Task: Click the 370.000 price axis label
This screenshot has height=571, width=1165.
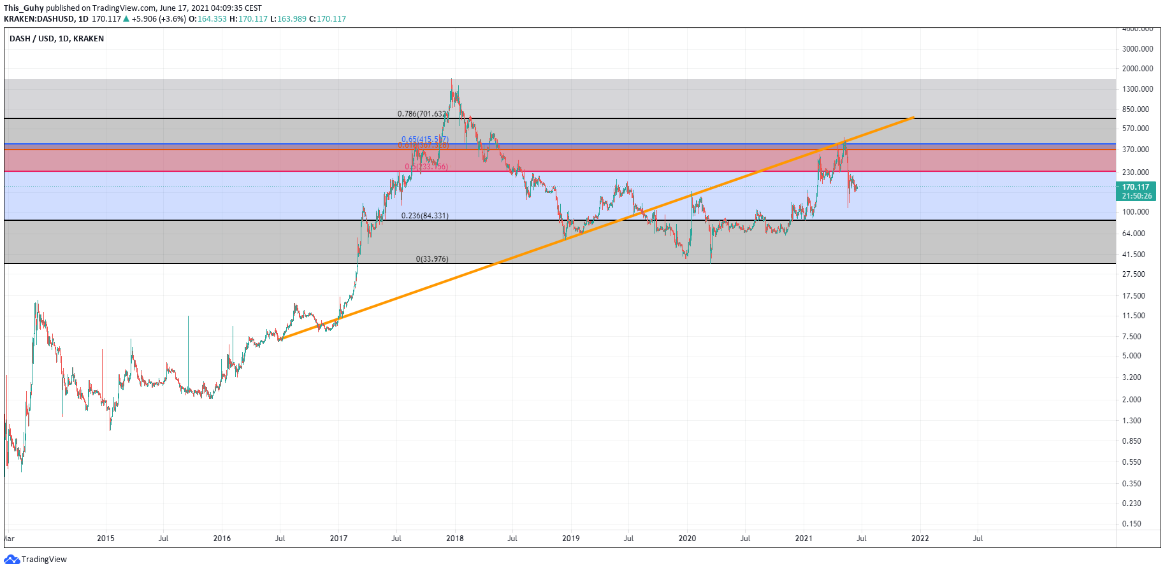Action: 1136,150
